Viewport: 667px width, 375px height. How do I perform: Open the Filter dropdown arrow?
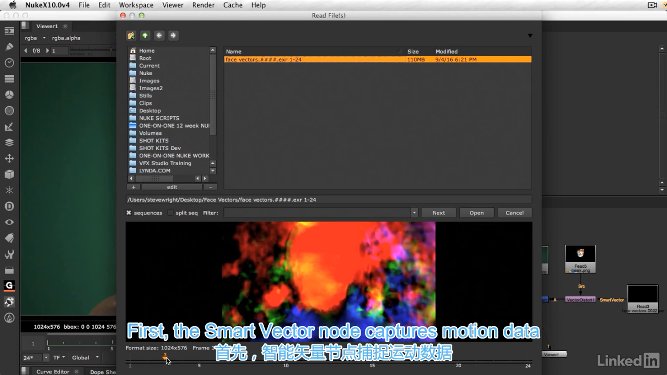[x=414, y=213]
